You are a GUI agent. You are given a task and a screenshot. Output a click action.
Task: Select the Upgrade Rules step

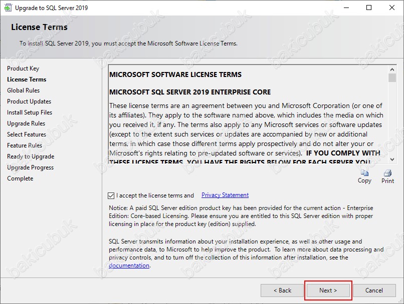pyautogui.click(x=26, y=123)
